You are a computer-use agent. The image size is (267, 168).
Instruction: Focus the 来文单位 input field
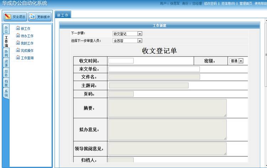tap(154, 69)
